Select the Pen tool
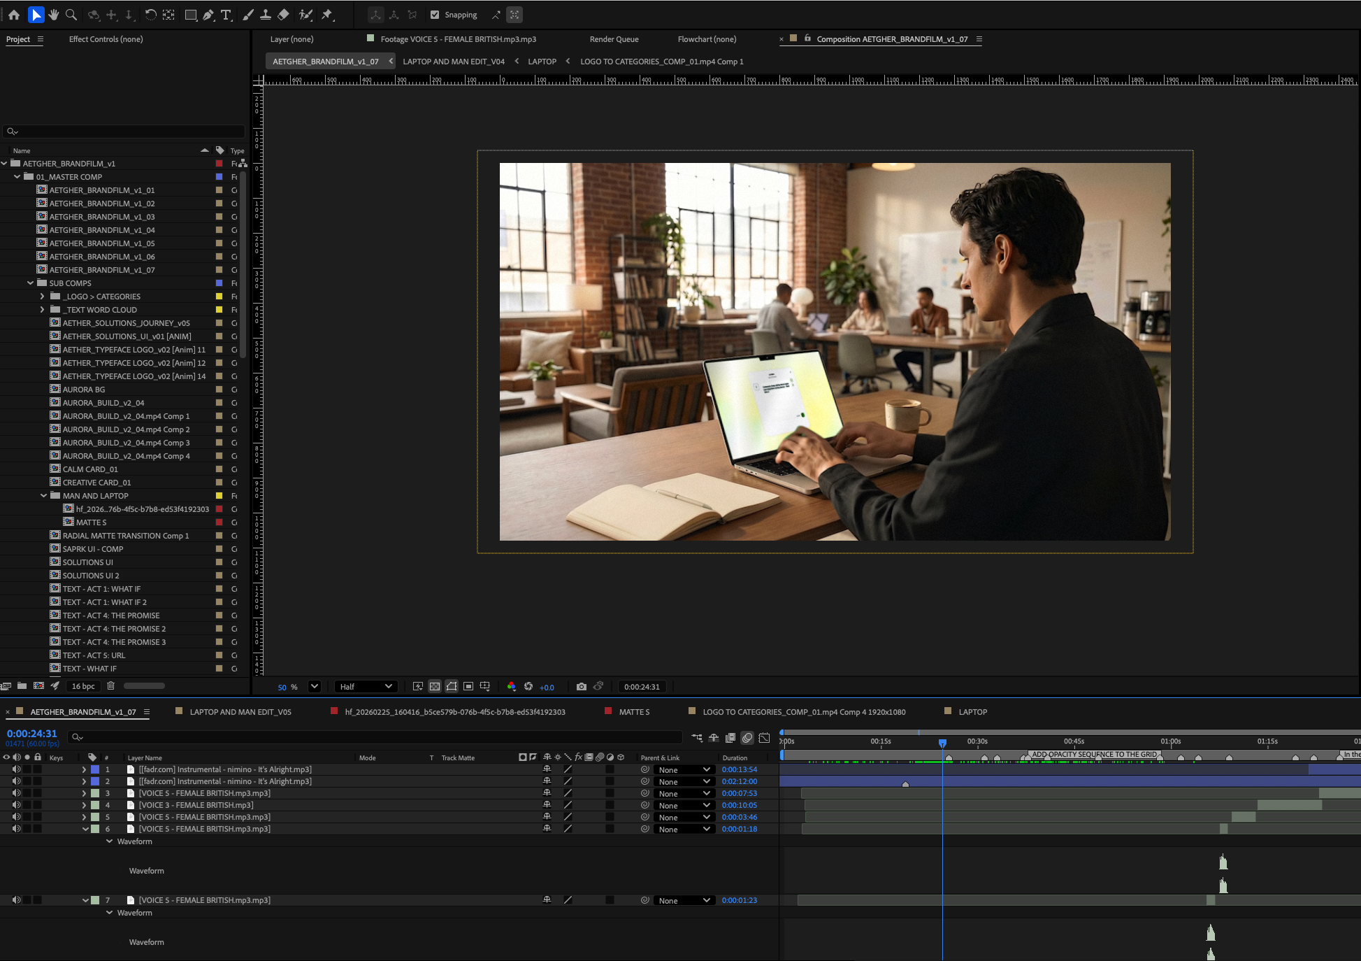This screenshot has height=961, width=1361. click(x=208, y=15)
